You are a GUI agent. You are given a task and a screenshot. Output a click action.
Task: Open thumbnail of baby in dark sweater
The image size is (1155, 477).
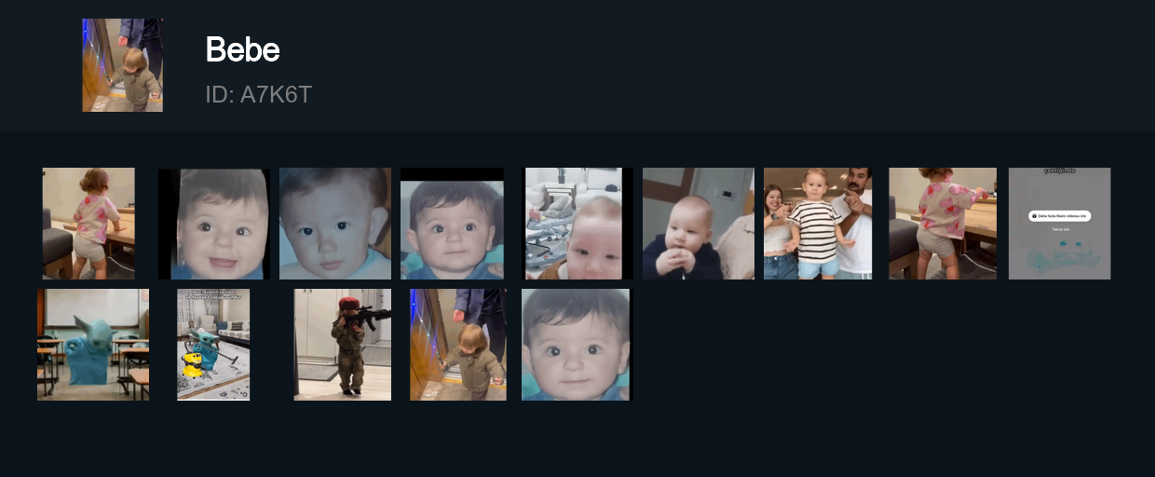(x=699, y=224)
